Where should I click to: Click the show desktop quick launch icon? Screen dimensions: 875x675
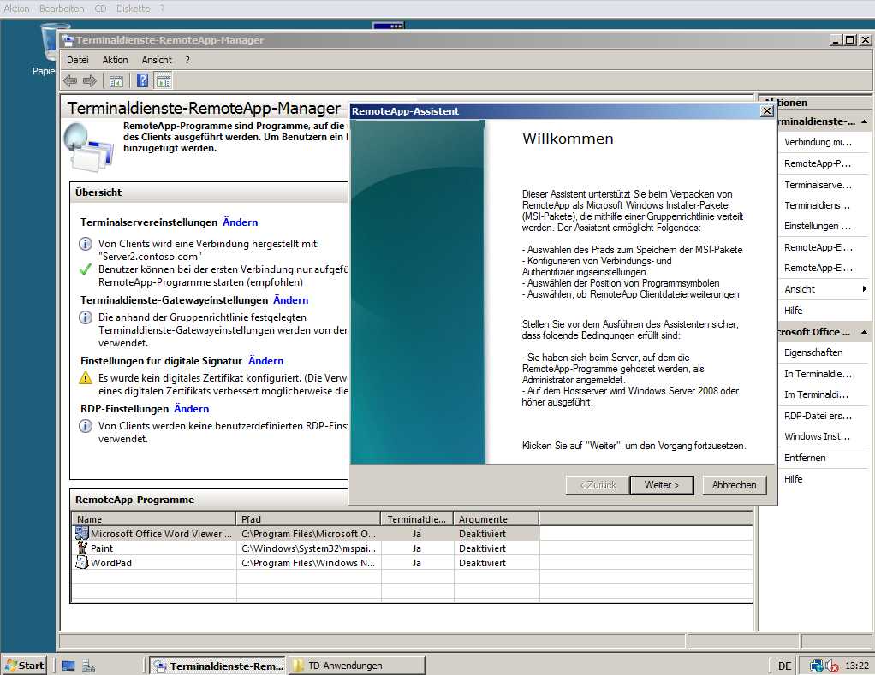pyautogui.click(x=68, y=666)
